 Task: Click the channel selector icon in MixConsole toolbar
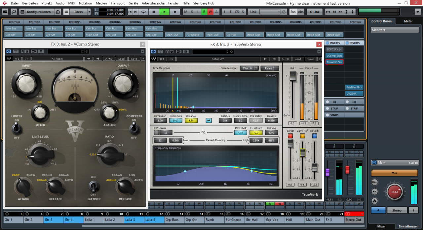click(5, 12)
